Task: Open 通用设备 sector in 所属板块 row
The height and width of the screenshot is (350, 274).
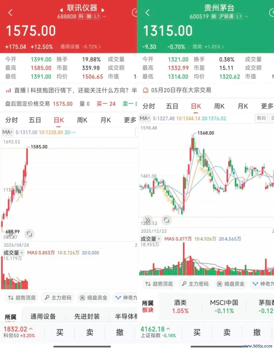Action: point(43,317)
